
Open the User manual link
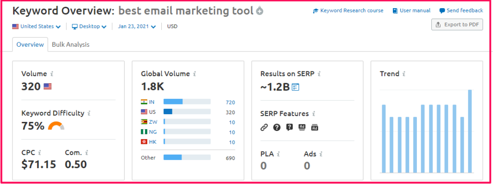(412, 11)
